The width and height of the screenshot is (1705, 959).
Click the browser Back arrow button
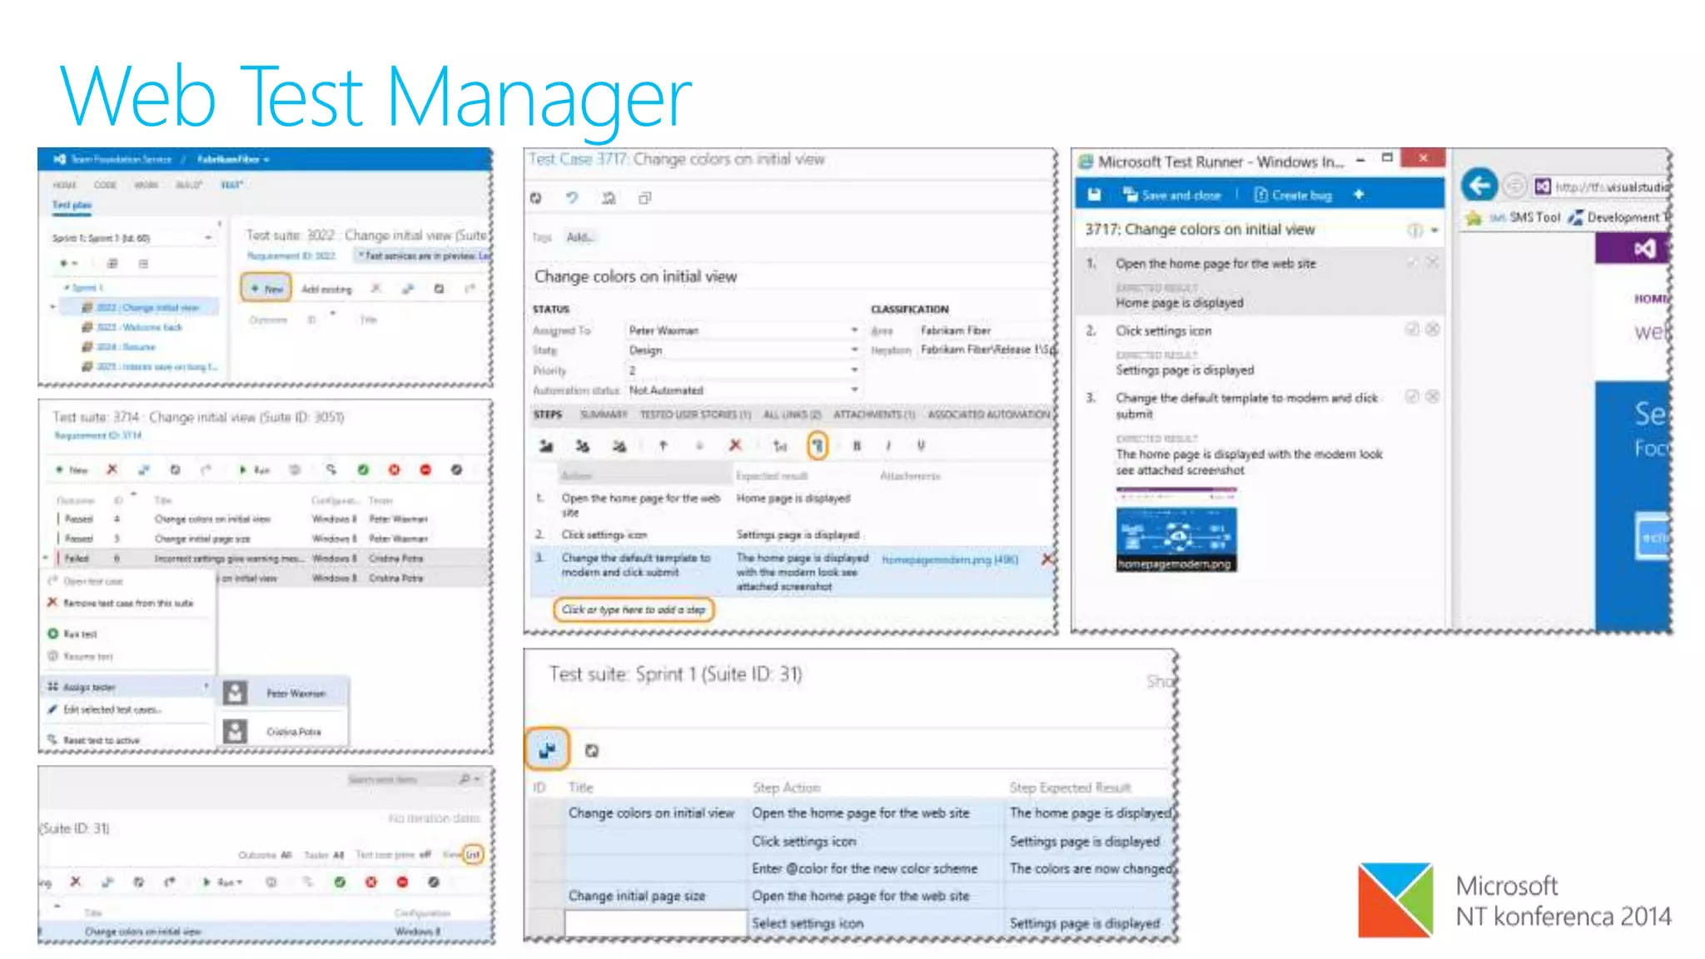[1479, 185]
